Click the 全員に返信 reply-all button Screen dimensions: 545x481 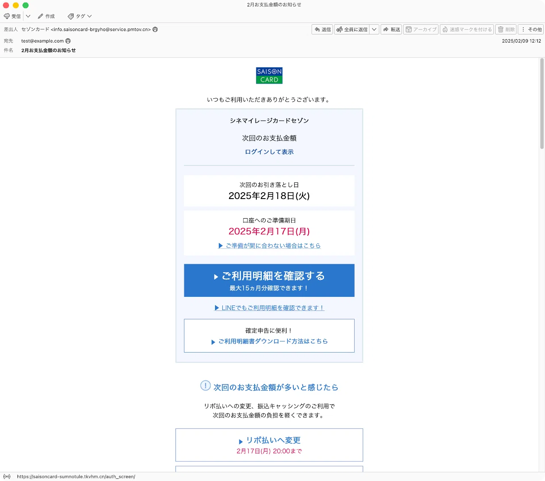(352, 29)
